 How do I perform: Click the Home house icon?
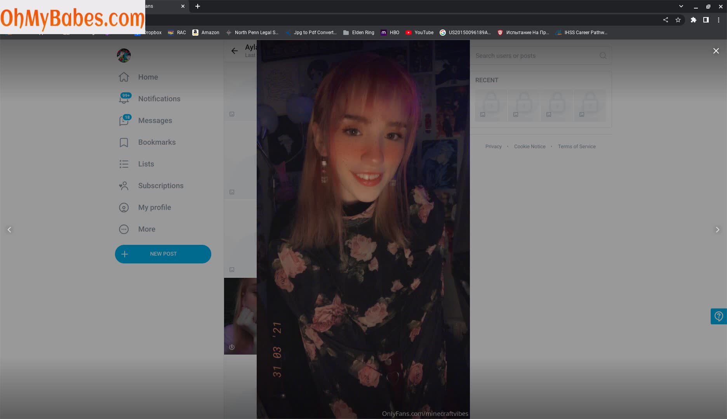point(124,77)
